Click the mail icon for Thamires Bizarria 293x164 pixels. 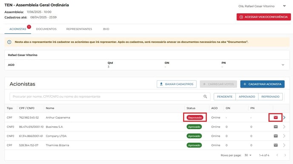click(x=276, y=145)
